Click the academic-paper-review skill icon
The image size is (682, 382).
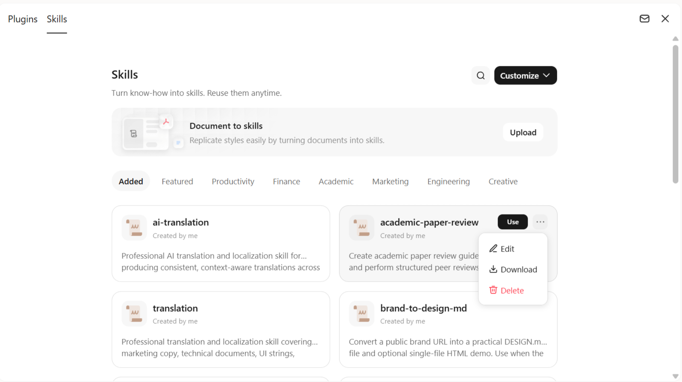click(362, 227)
